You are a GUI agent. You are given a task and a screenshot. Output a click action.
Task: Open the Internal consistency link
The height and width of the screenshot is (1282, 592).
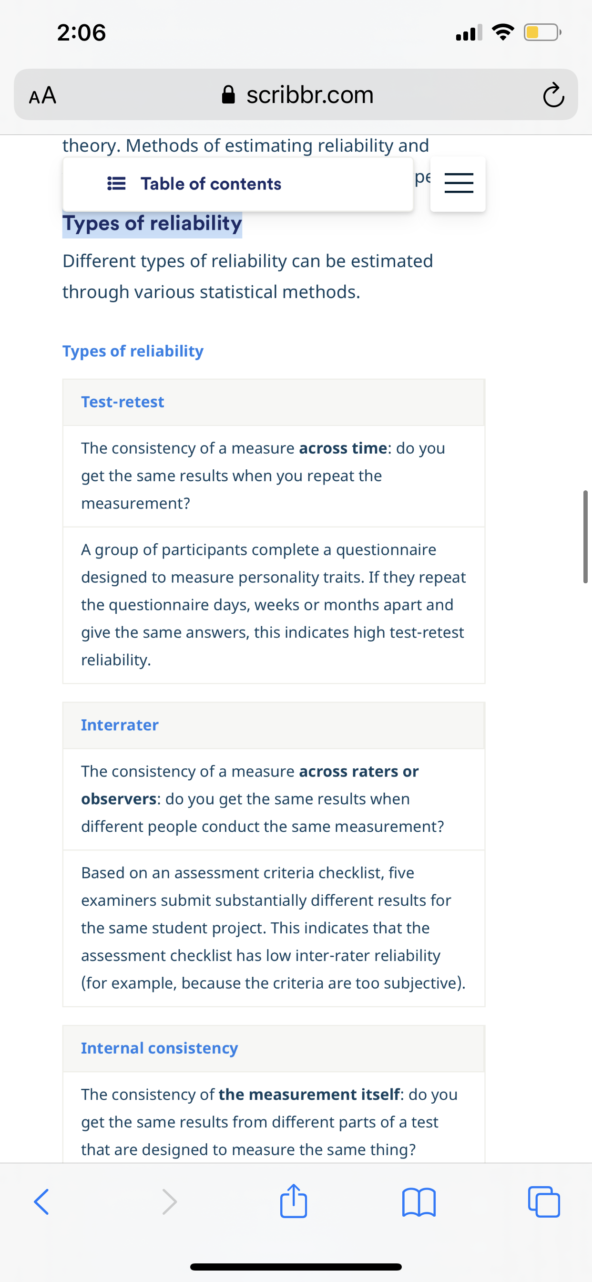[x=160, y=1048]
